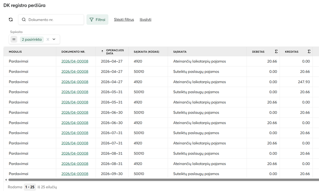The image size is (319, 191).
Task: Sort by the Modulis column header
Action: (16, 52)
